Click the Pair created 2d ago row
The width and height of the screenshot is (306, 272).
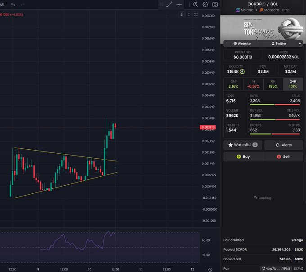pos(263,240)
